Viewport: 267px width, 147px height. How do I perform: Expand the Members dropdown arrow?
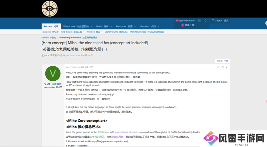point(158,27)
